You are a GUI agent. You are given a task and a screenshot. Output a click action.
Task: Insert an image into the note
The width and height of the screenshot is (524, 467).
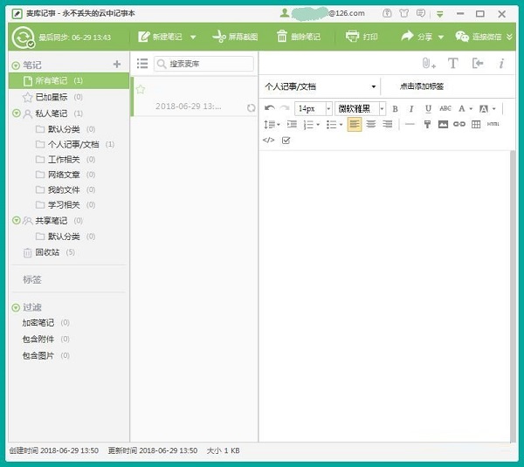[443, 125]
